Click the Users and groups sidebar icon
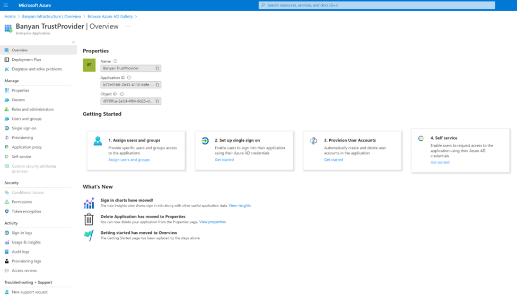Viewport: 517px width, 298px height. (x=6, y=119)
